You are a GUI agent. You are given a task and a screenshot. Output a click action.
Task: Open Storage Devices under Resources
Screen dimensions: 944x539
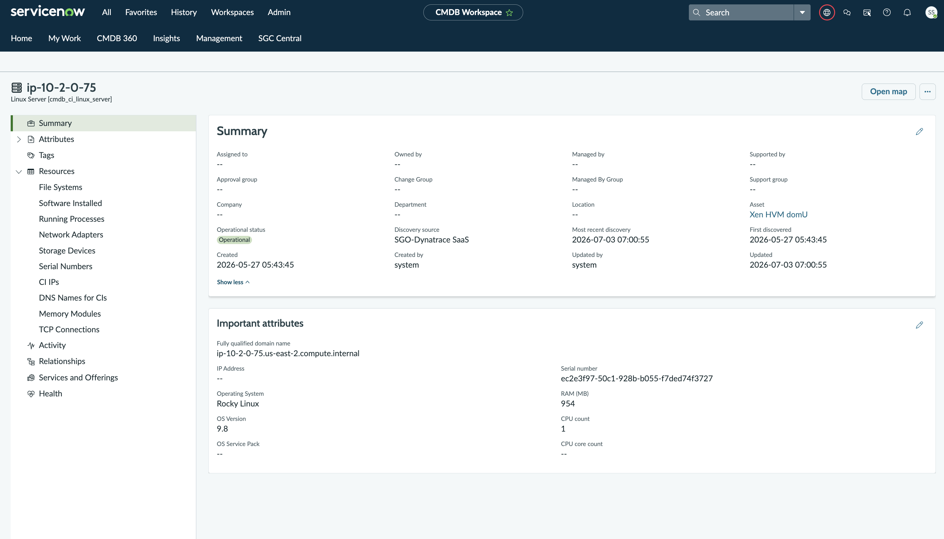point(67,251)
